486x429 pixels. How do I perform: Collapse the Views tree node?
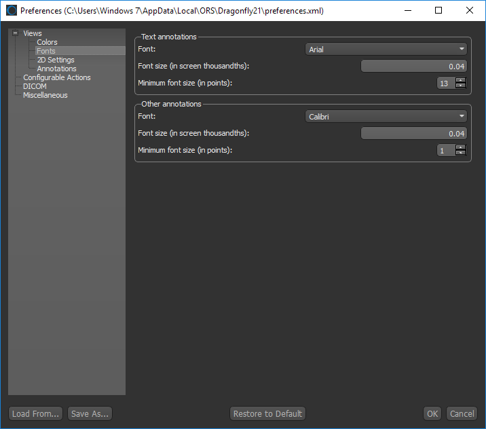tap(15, 33)
